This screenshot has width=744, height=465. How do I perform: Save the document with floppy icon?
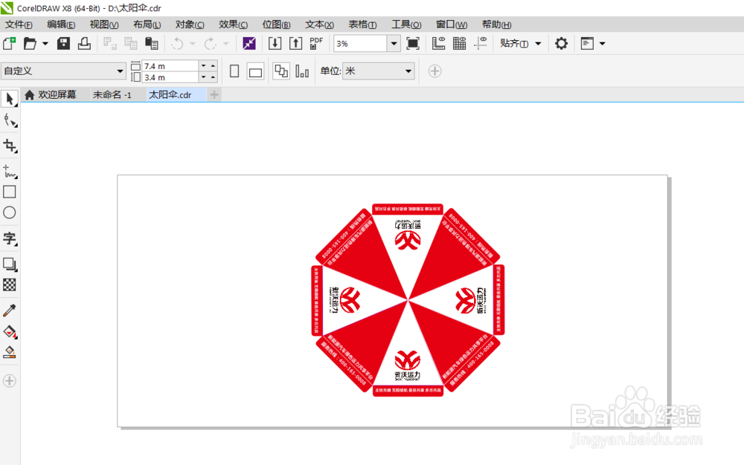tap(63, 44)
